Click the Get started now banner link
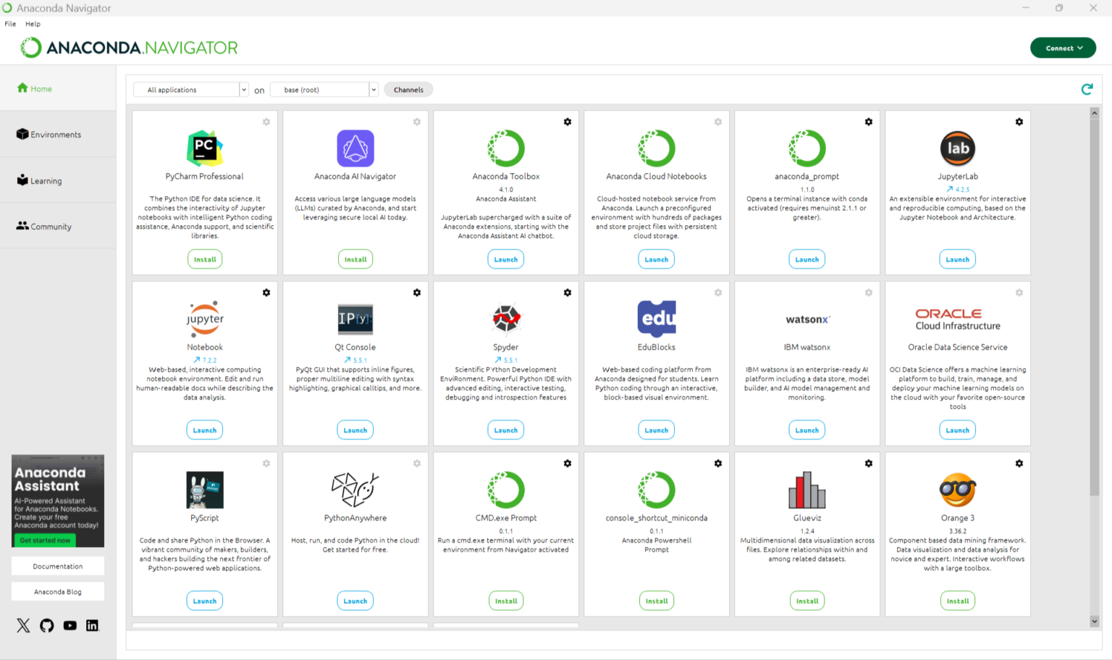 pos(44,540)
